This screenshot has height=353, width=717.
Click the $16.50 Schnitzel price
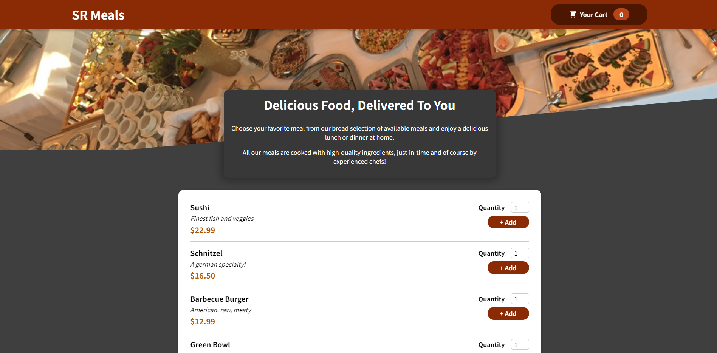(x=203, y=276)
